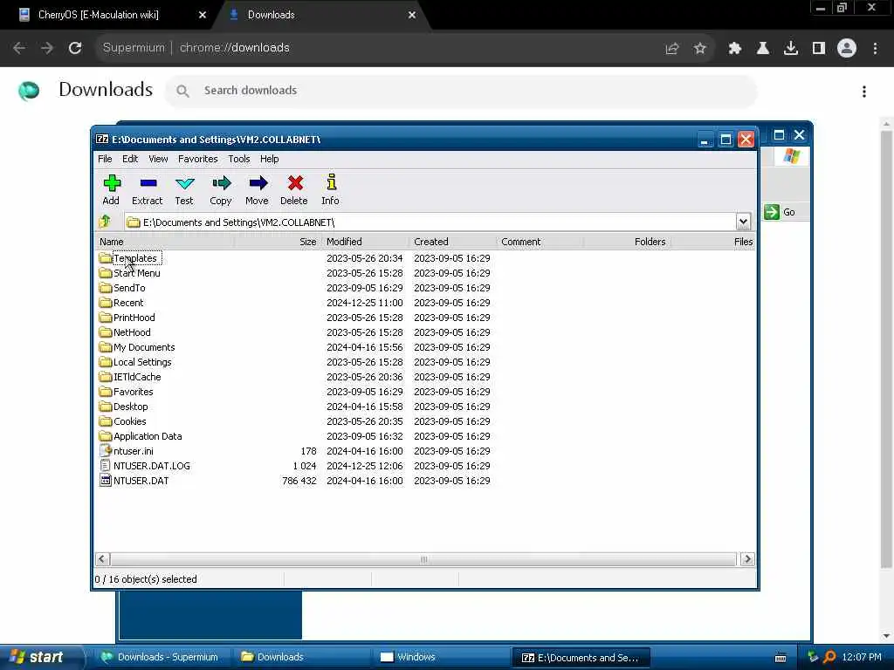Open the browser extensions puzzle icon
The image size is (894, 670).
click(x=734, y=49)
